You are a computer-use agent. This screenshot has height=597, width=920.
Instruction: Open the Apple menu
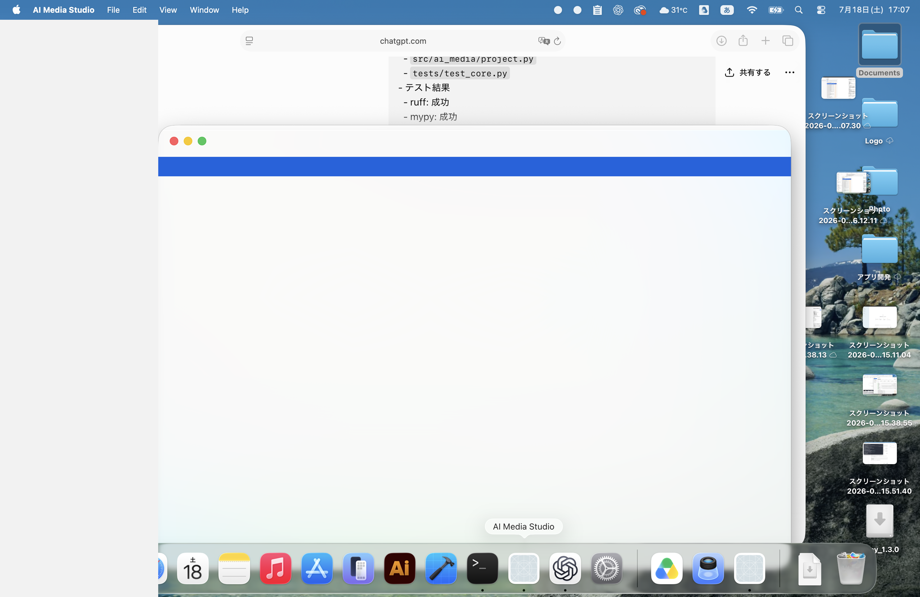click(x=16, y=10)
